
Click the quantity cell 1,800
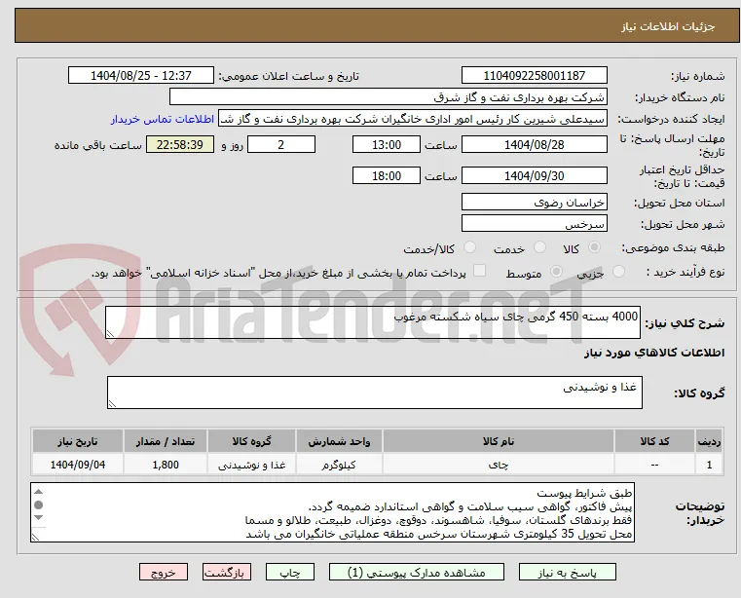166,465
